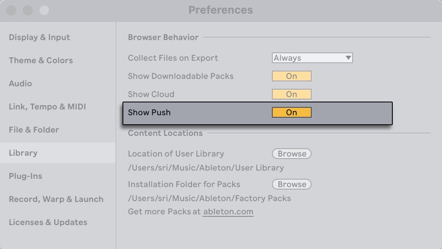Browse for a new User Library location
Viewport: 442px width, 249px height.
291,154
